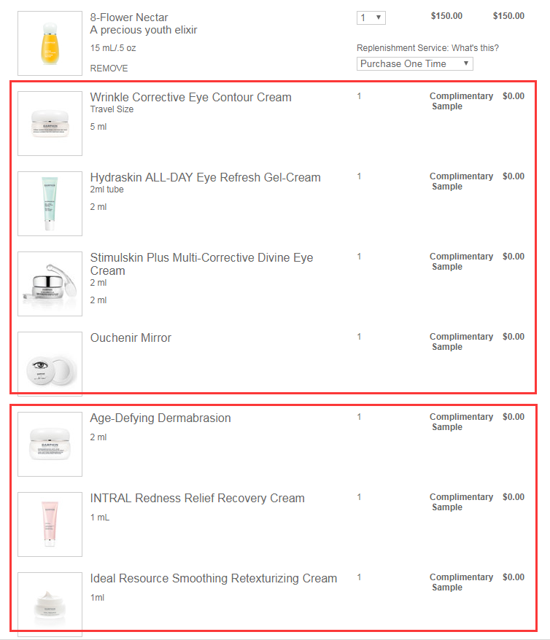
Task: Open the 8-Flower Nectar product thumbnail
Action: tap(50, 43)
